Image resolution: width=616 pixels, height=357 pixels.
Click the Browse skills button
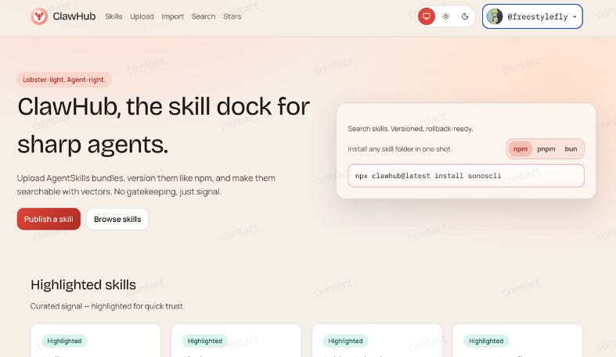[117, 220]
